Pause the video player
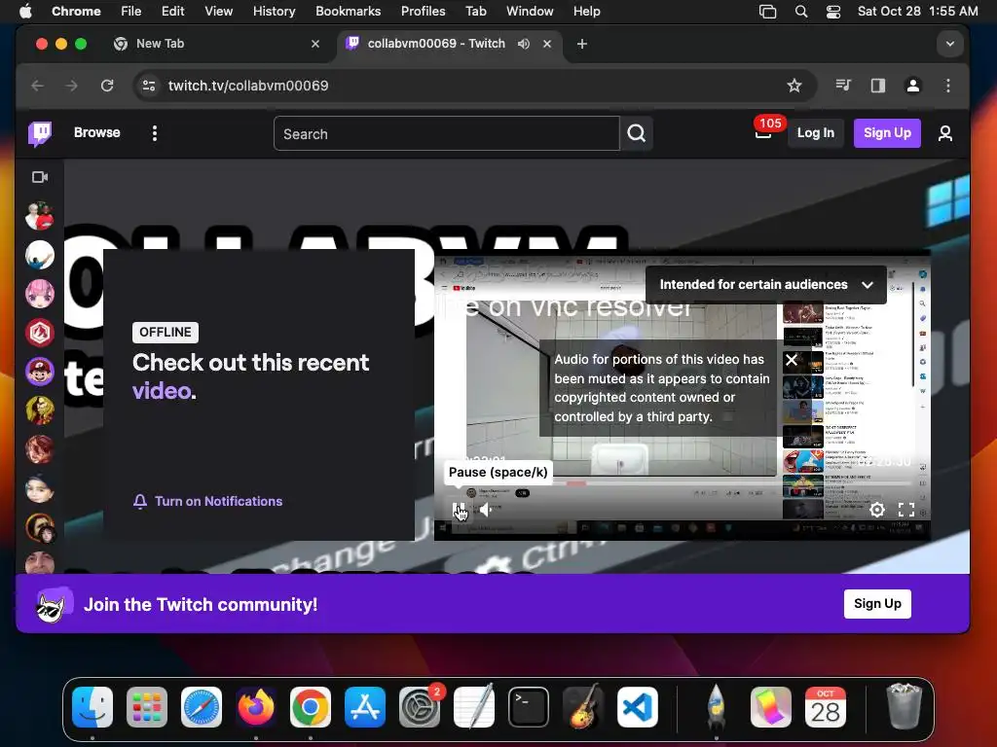Image resolution: width=997 pixels, height=747 pixels. coord(460,510)
